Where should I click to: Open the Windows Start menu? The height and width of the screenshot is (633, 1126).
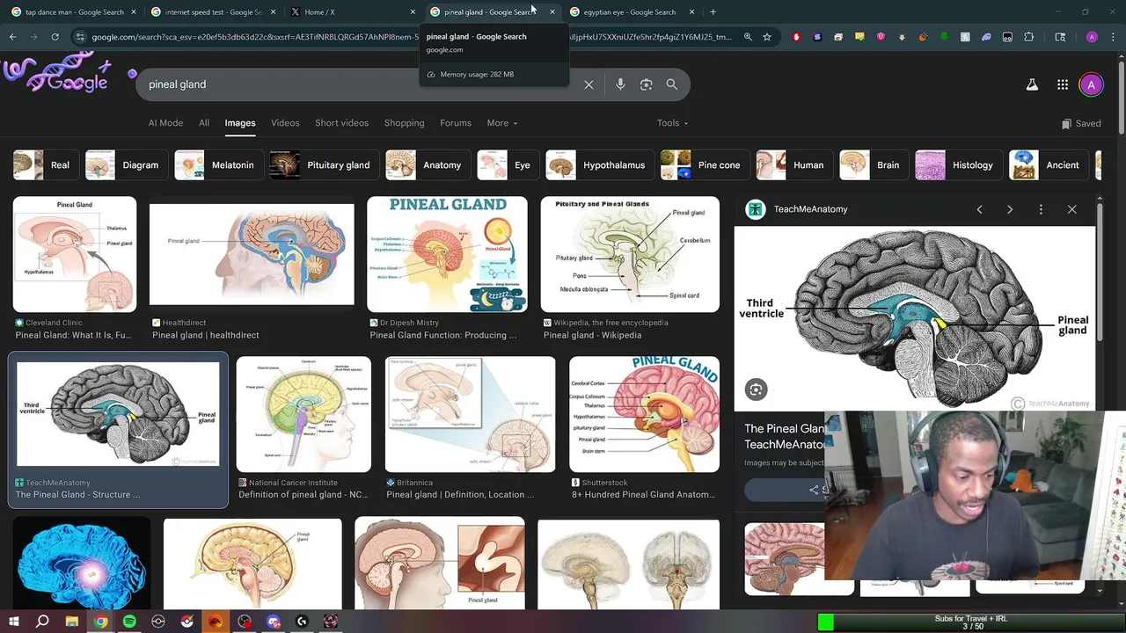14,622
